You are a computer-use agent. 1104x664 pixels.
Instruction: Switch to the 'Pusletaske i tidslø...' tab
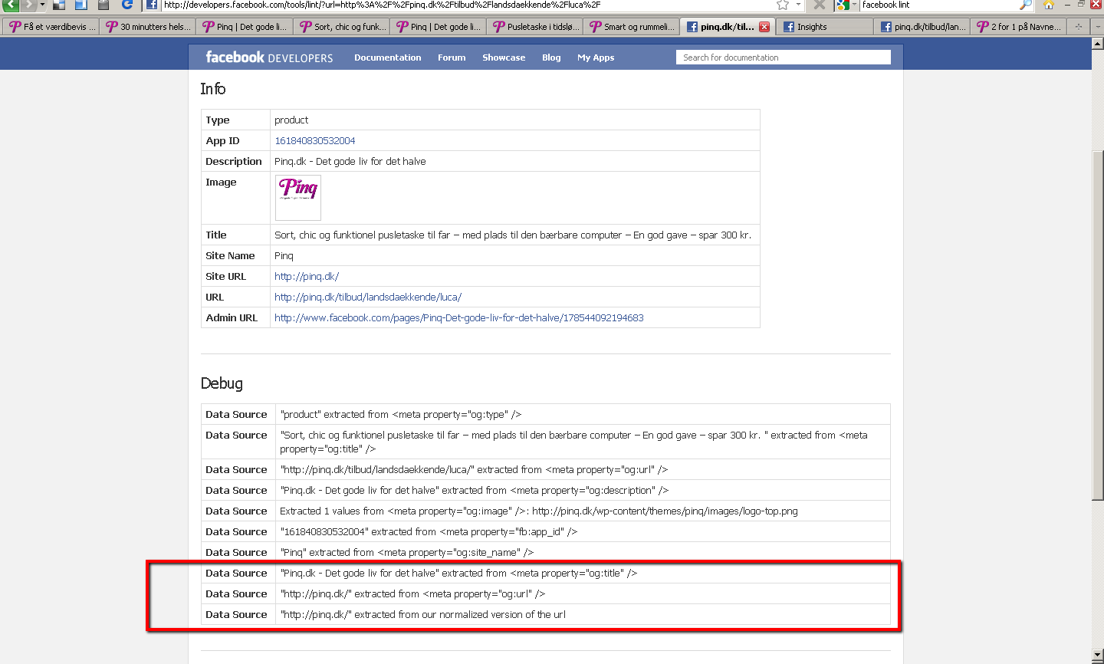(534, 27)
